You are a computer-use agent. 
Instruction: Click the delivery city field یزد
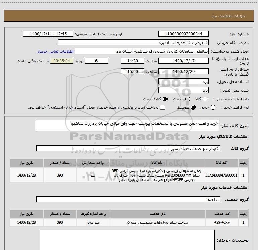[x=184, y=90]
